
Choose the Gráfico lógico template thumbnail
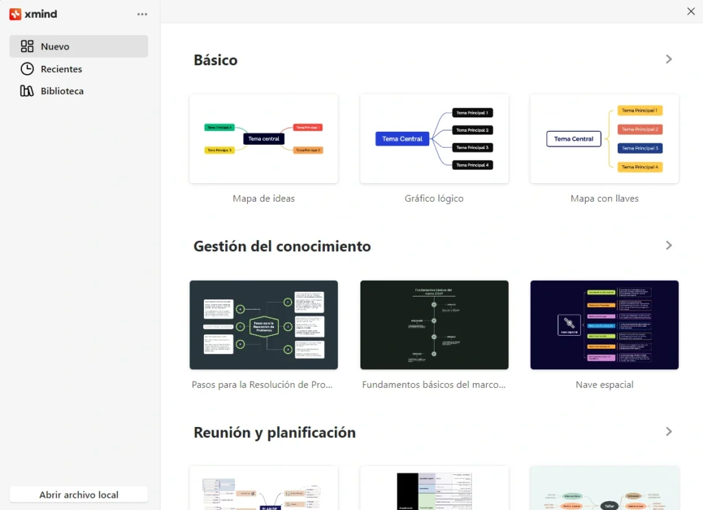(x=434, y=139)
